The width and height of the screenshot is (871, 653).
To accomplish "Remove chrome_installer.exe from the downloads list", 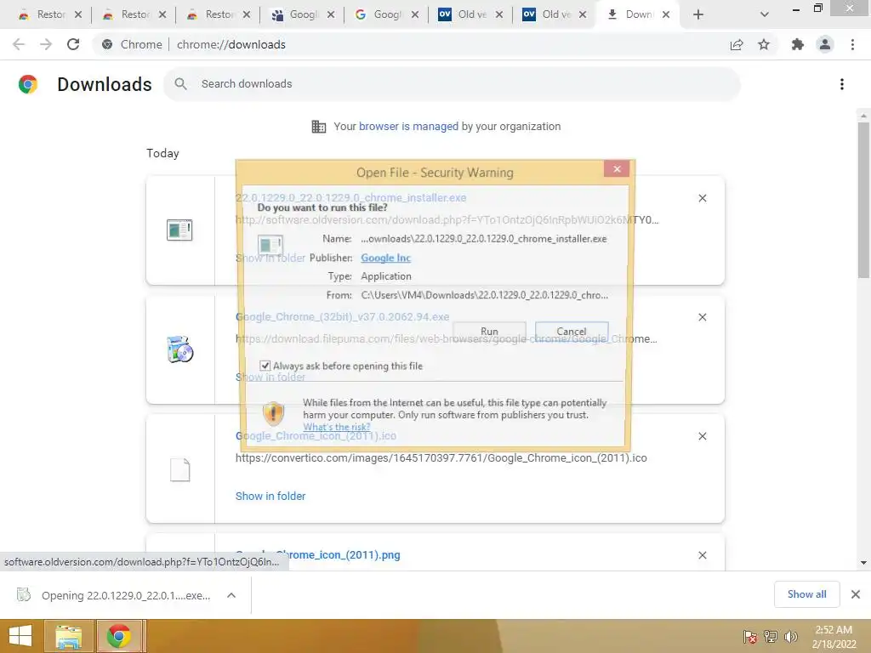I will tap(702, 198).
